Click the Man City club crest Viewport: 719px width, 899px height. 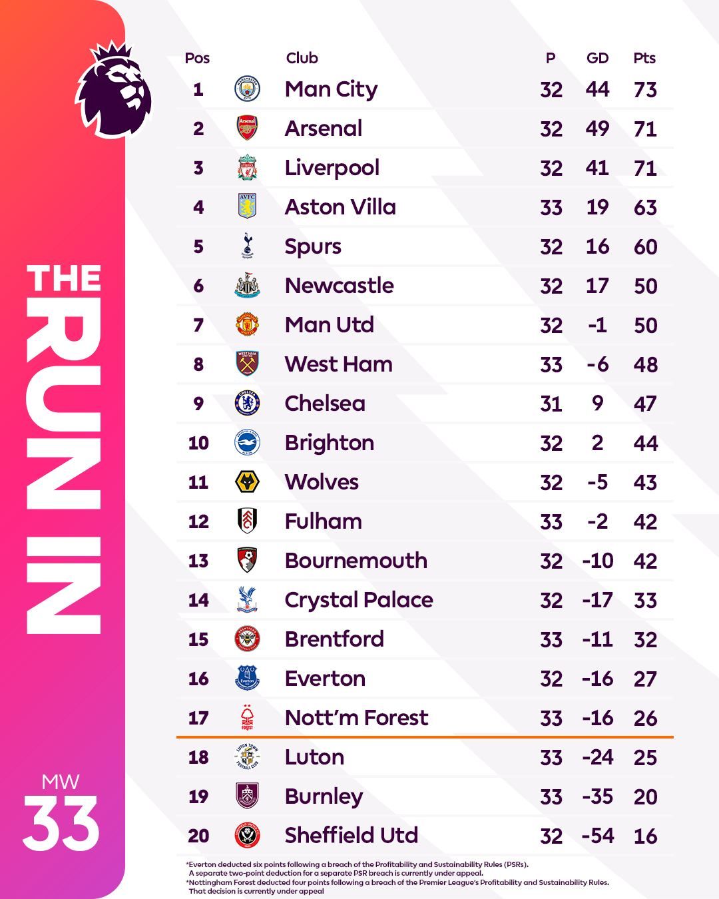click(247, 89)
